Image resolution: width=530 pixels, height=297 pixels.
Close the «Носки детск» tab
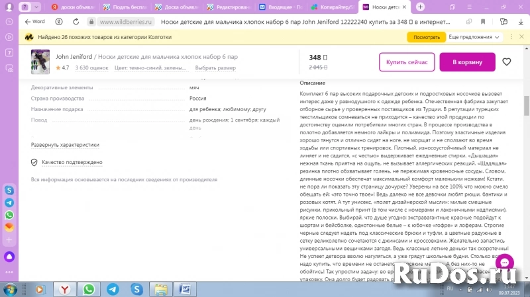[404, 7]
